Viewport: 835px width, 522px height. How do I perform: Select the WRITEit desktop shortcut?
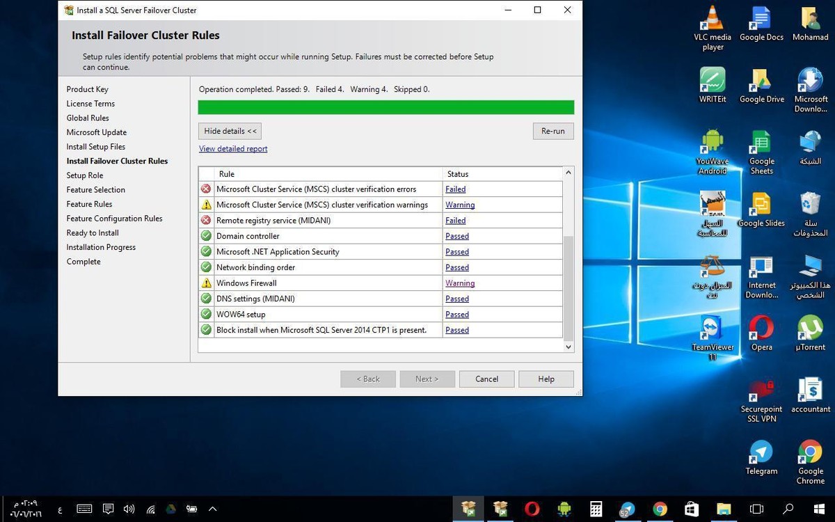click(713, 86)
